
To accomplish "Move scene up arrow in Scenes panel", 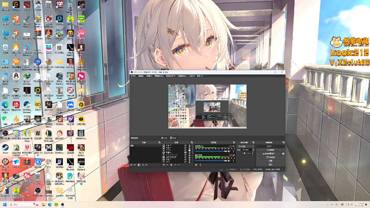I will pyautogui.click(x=143, y=165).
